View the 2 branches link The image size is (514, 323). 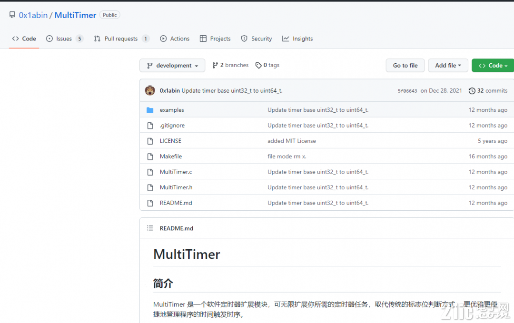point(230,65)
